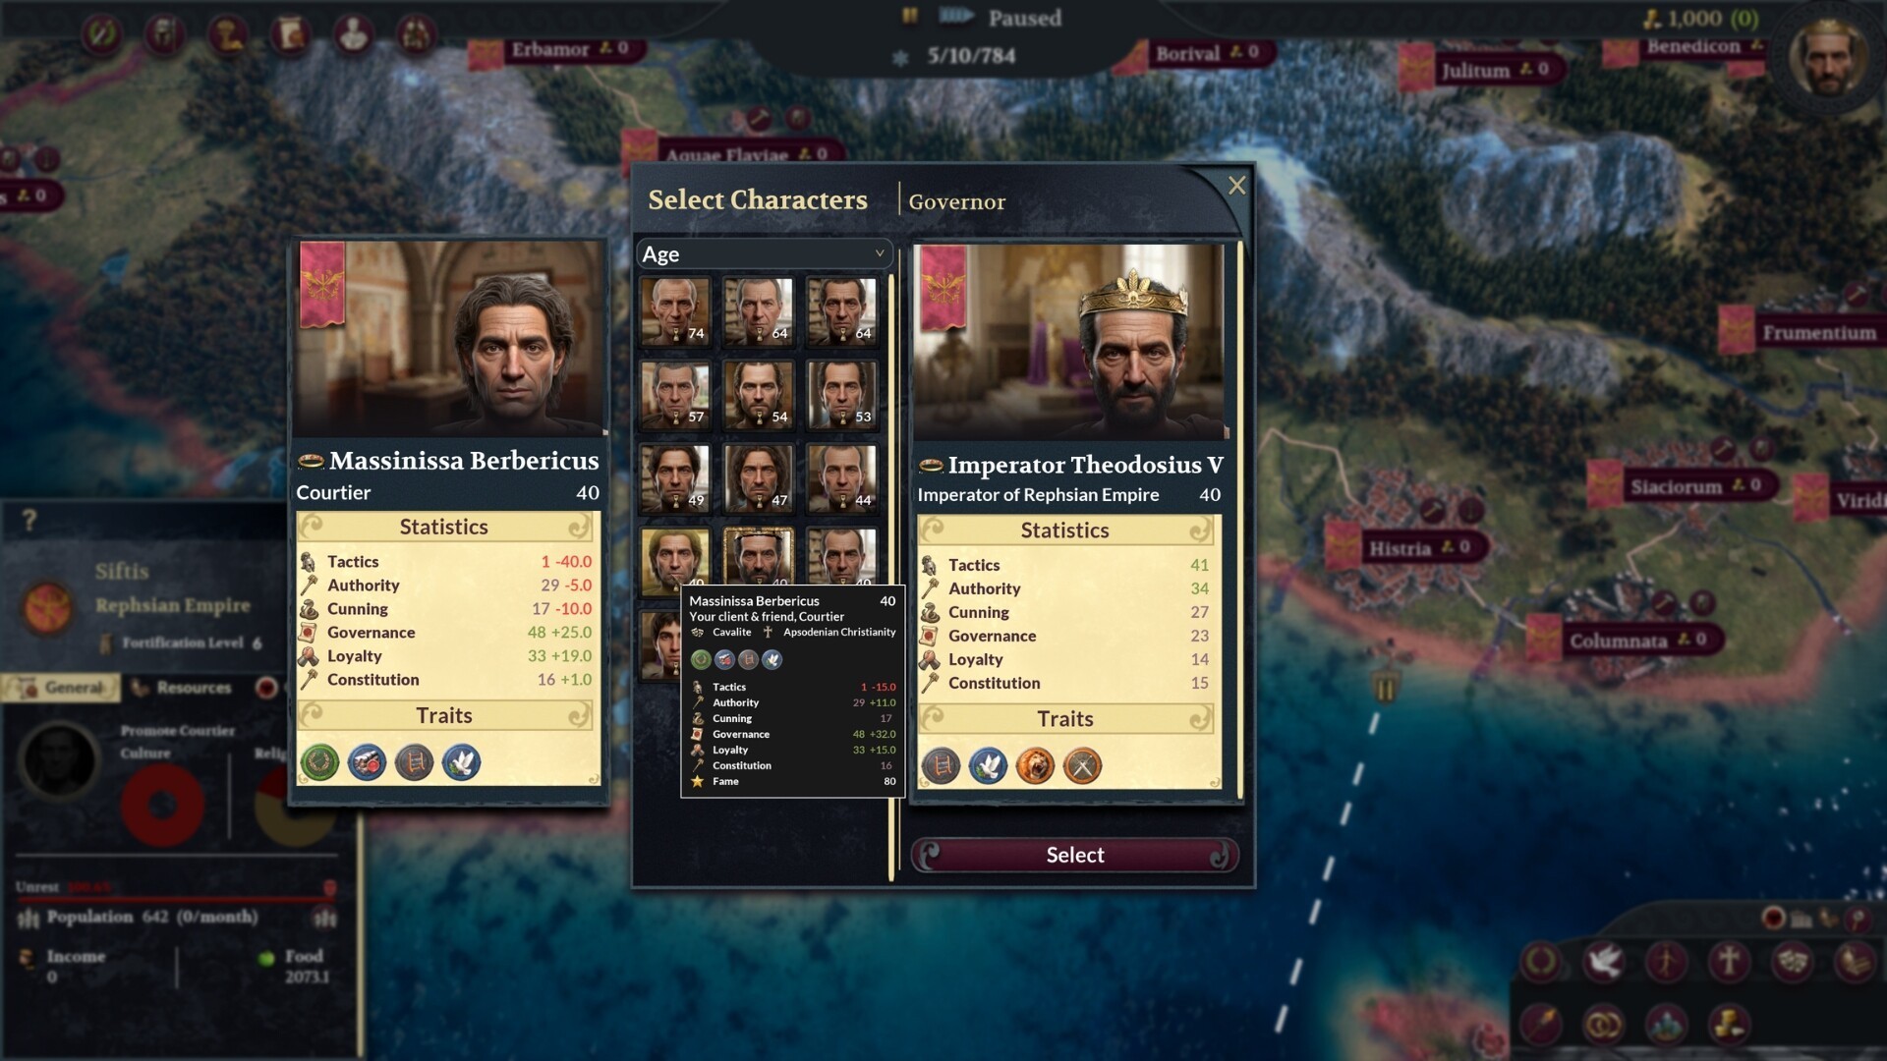Click the character list scrollbar
1887x1061 pixels.
coord(891,578)
